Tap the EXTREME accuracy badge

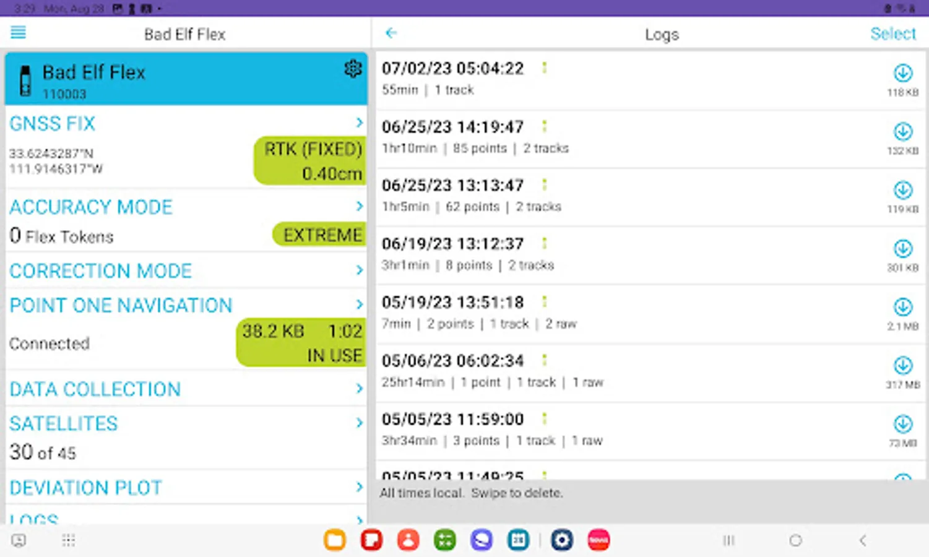(319, 235)
